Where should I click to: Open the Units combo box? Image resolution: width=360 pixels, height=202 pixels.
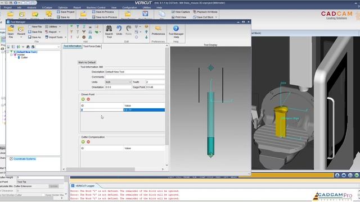[118, 82]
